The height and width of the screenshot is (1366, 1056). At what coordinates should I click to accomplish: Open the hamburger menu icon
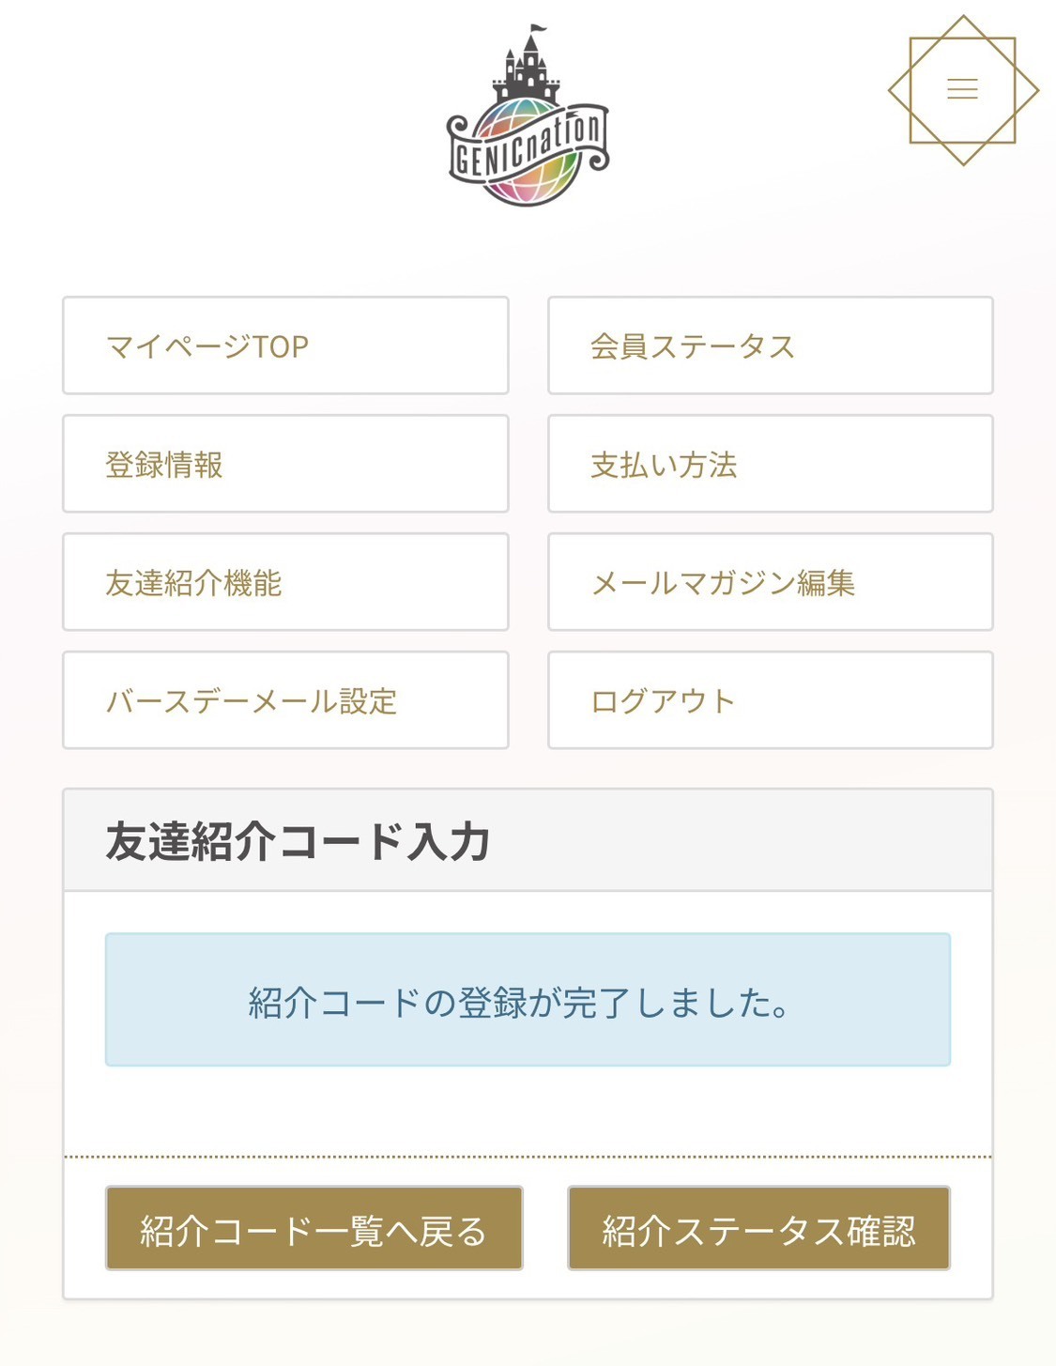coord(962,89)
